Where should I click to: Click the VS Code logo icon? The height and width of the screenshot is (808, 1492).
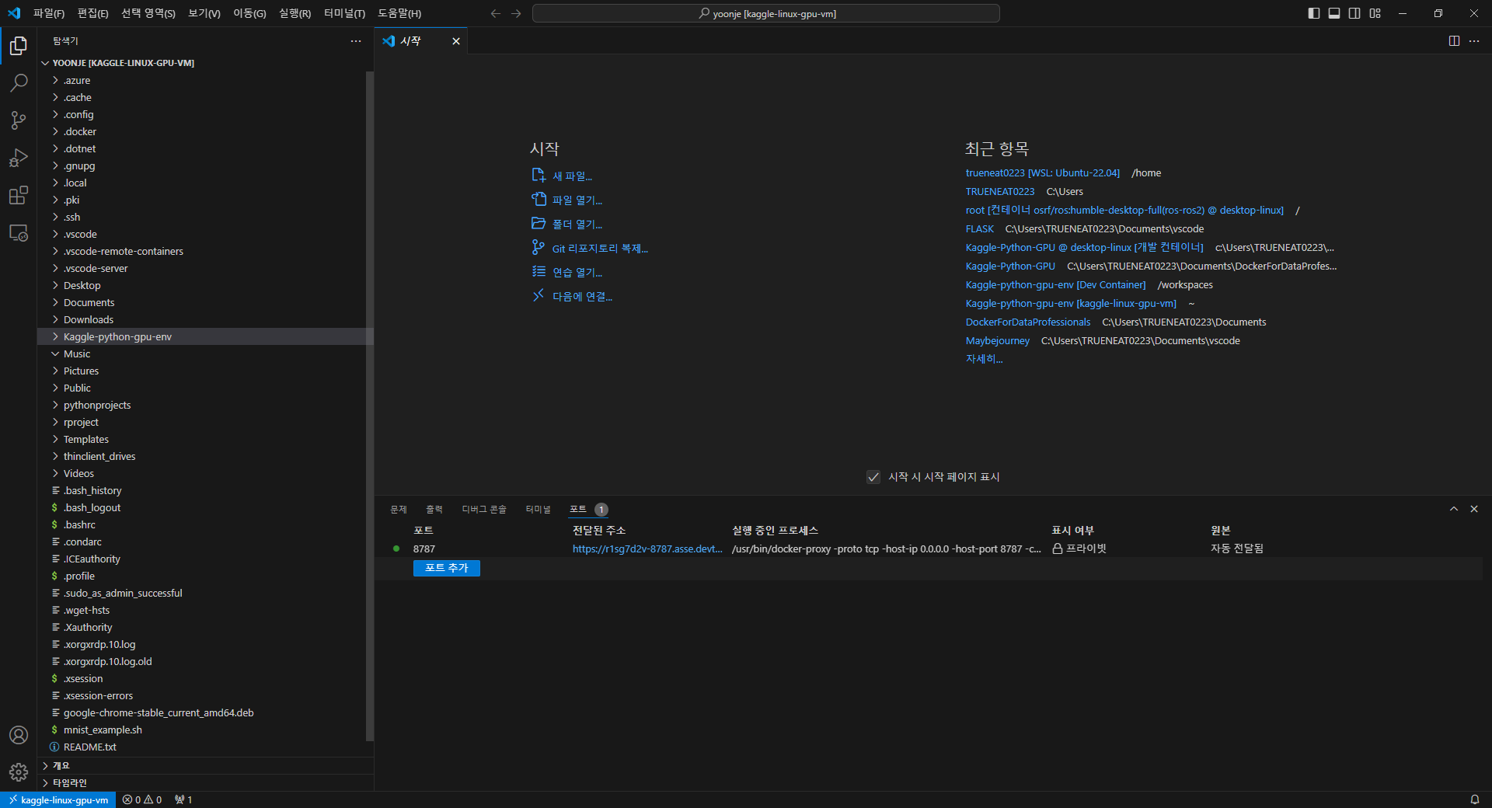point(14,13)
